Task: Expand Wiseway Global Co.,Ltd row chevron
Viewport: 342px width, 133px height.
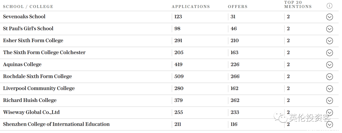Action: [329, 112]
